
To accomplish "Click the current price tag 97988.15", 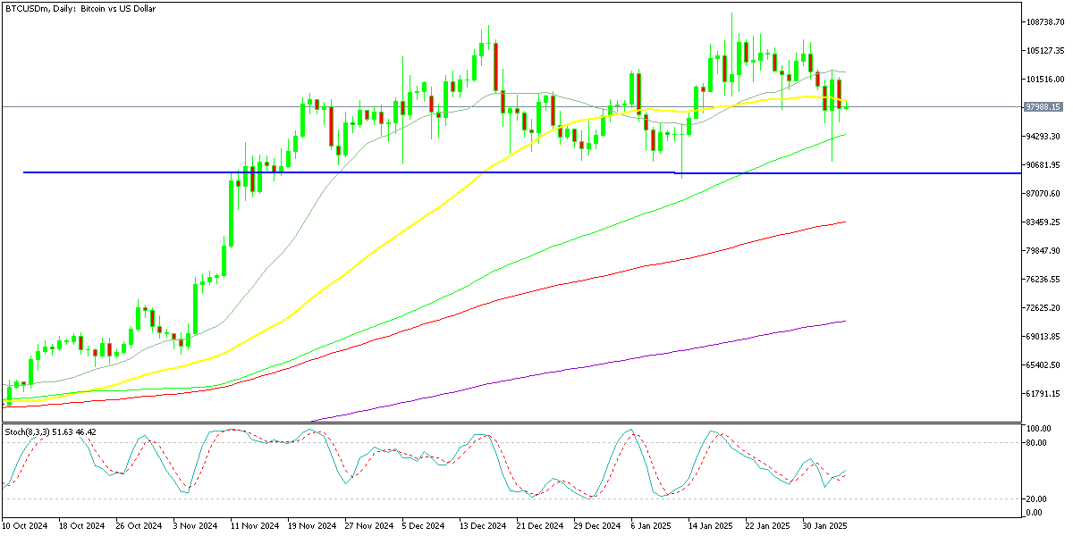I will (x=1043, y=106).
